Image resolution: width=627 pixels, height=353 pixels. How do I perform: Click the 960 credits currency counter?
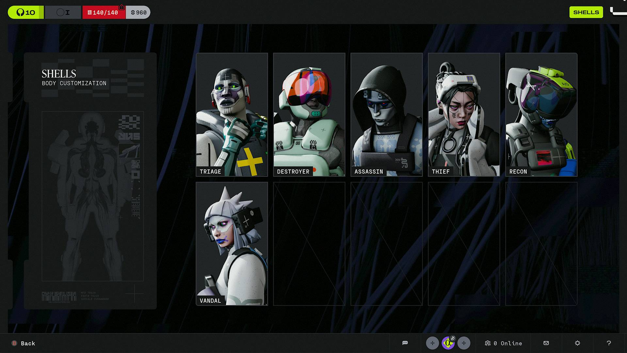pos(138,12)
